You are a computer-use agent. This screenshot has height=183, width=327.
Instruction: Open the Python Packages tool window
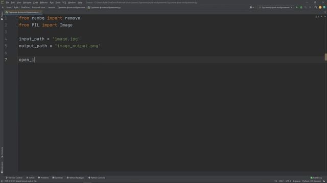pos(76,178)
